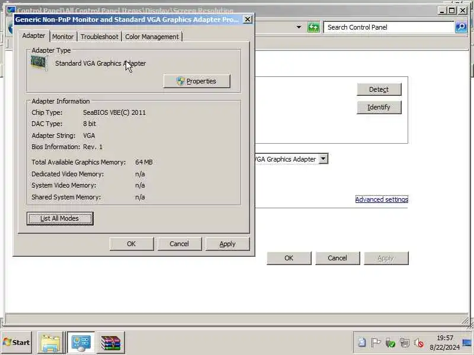The height and width of the screenshot is (355, 474).
Task: Click the network tray icon
Action: (x=404, y=343)
